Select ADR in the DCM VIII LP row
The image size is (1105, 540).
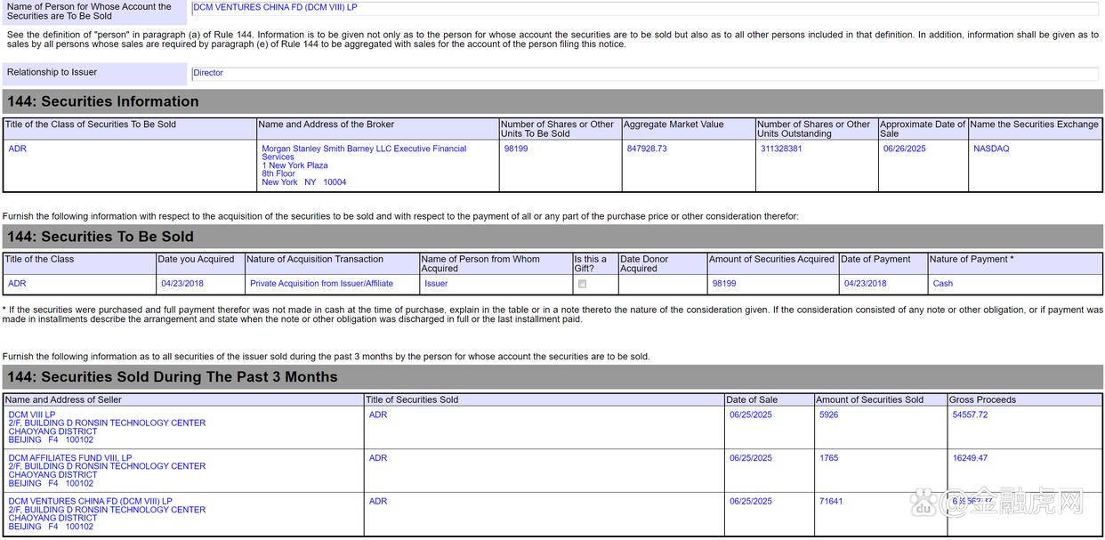click(x=378, y=415)
